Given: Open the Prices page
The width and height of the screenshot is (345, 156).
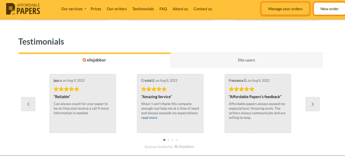Looking at the screenshot, I should (96, 9).
